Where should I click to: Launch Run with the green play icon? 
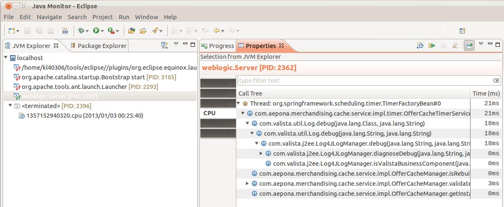(x=96, y=30)
